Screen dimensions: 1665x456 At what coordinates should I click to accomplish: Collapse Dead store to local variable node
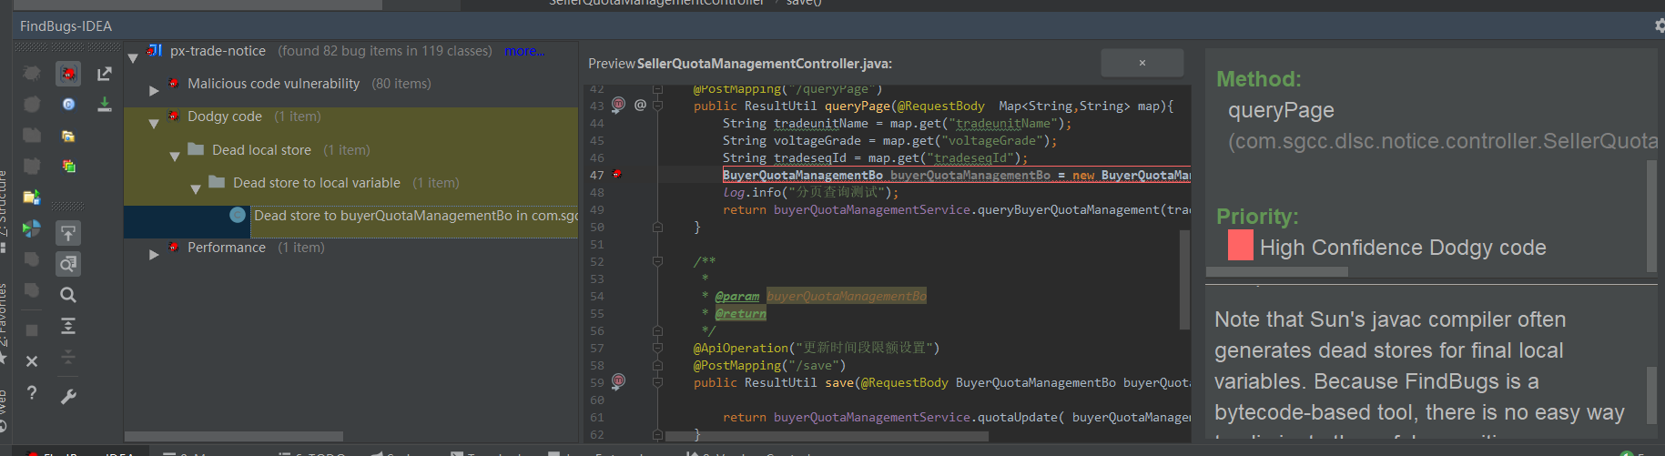coord(196,189)
